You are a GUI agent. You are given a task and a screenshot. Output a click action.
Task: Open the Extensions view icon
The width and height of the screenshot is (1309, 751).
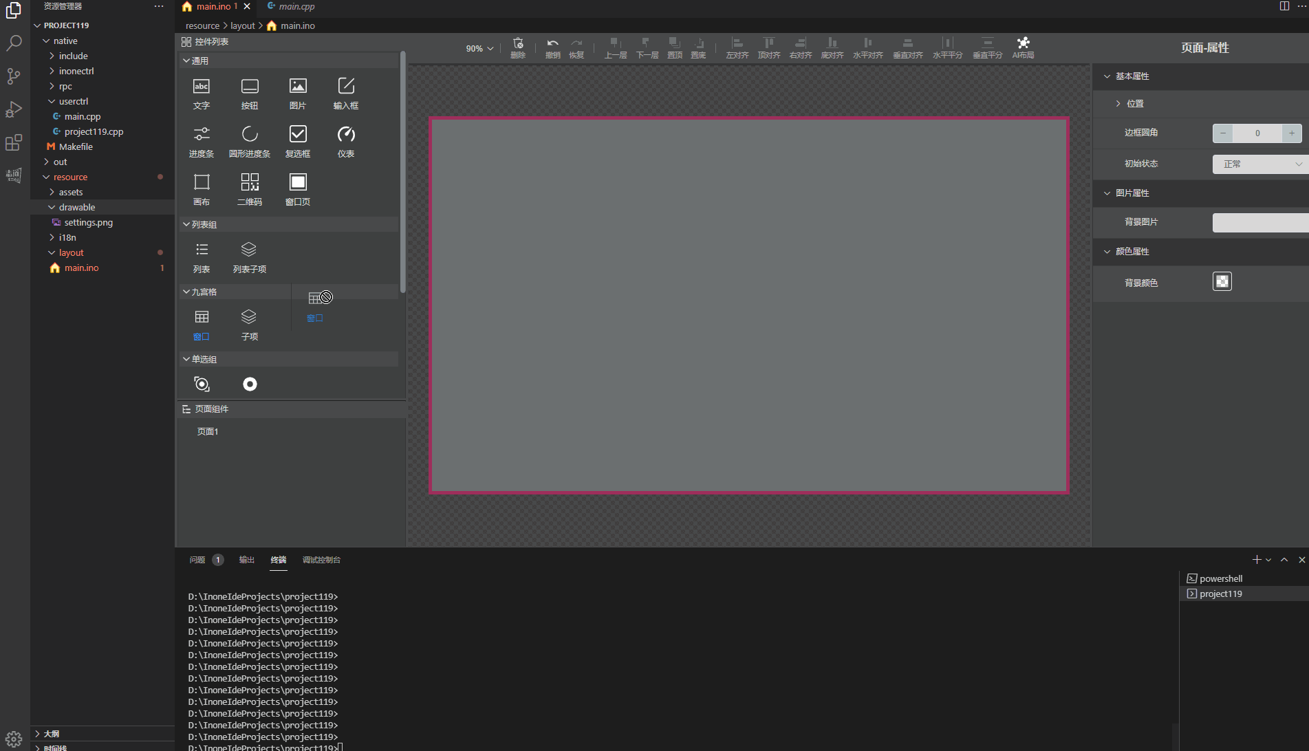(14, 142)
